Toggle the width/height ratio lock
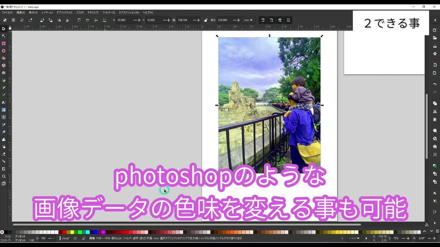Image resolution: width=440 pixels, height=247 pixels. [x=206, y=20]
